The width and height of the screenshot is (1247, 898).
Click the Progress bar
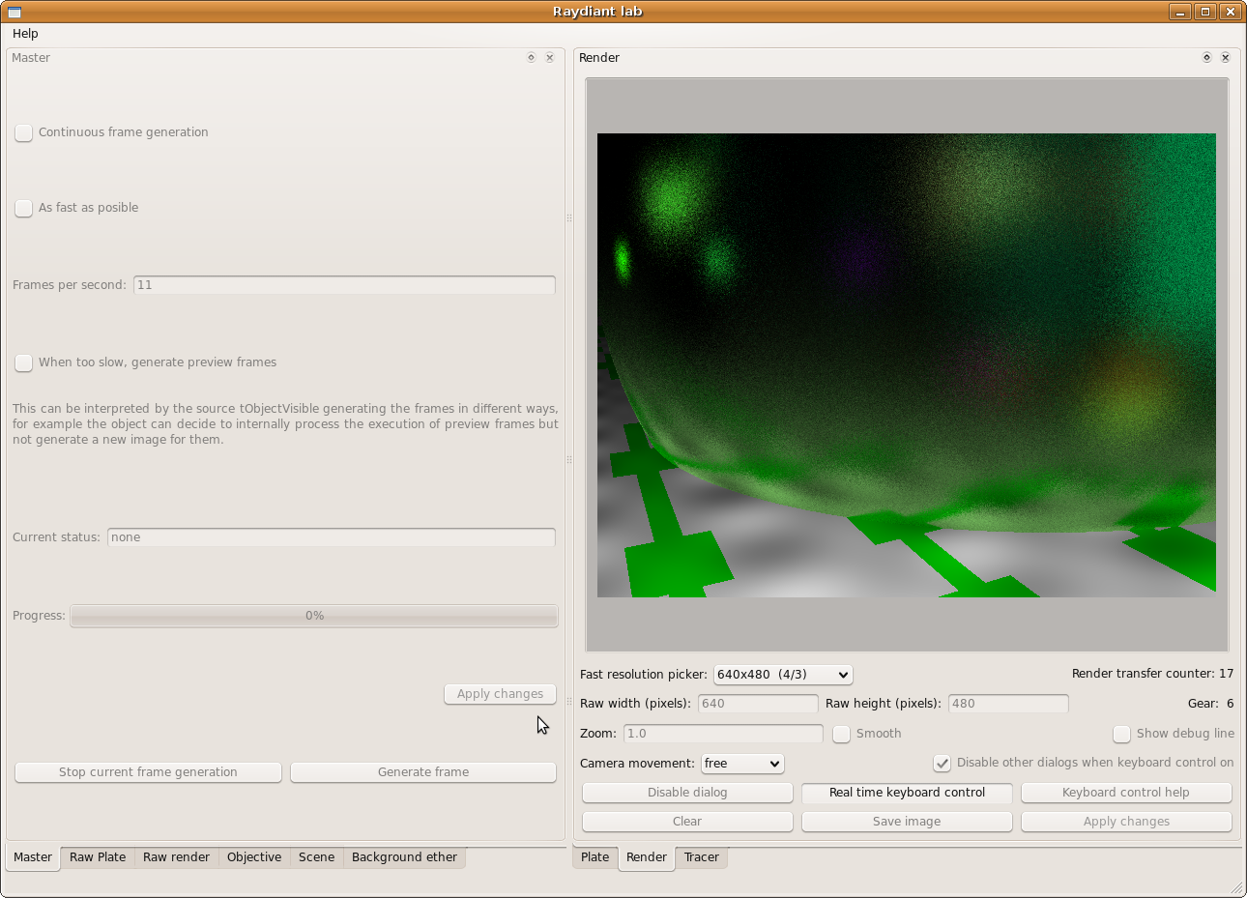click(314, 616)
